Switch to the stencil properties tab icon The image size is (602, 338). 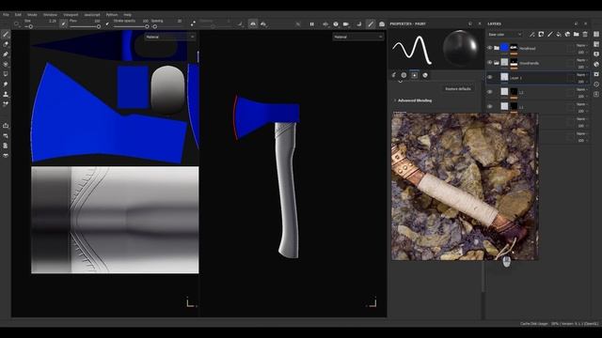414,75
